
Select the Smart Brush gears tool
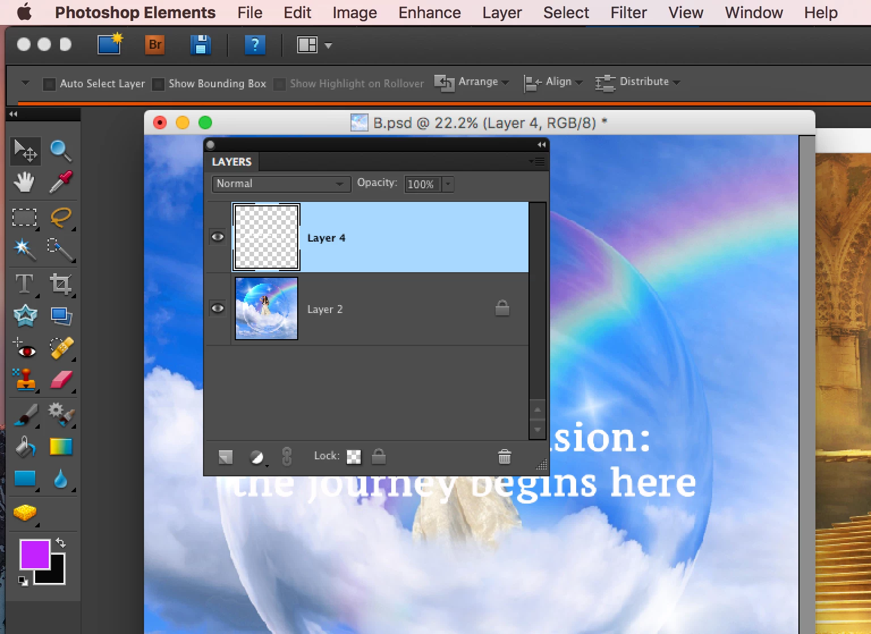click(x=61, y=415)
